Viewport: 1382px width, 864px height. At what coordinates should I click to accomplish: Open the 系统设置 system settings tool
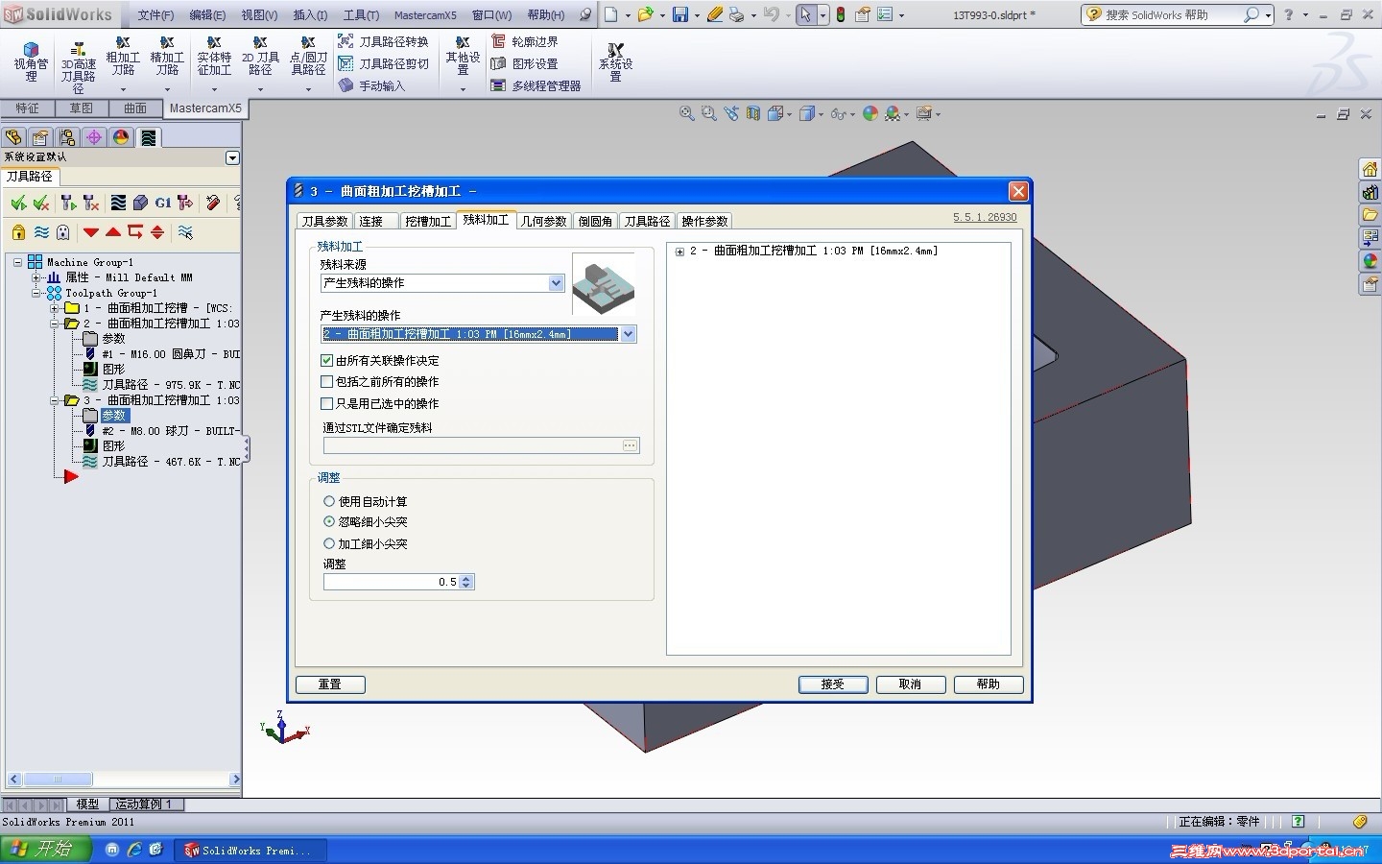(x=615, y=62)
